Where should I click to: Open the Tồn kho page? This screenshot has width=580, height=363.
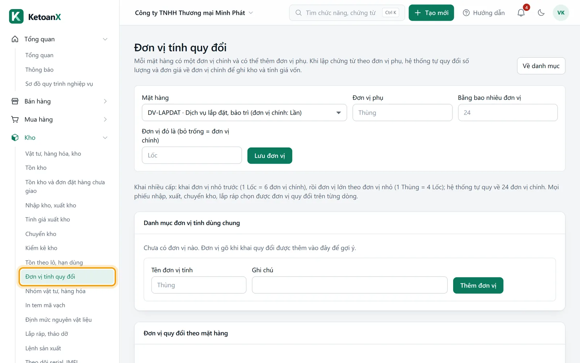[36, 168]
